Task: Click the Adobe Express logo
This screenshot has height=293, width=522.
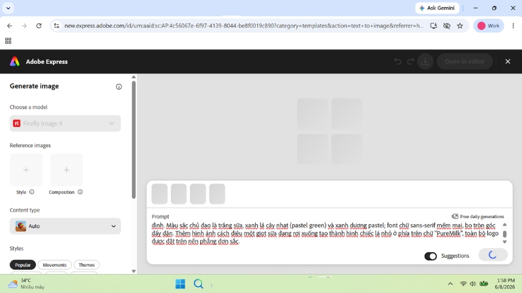Action: [14, 61]
